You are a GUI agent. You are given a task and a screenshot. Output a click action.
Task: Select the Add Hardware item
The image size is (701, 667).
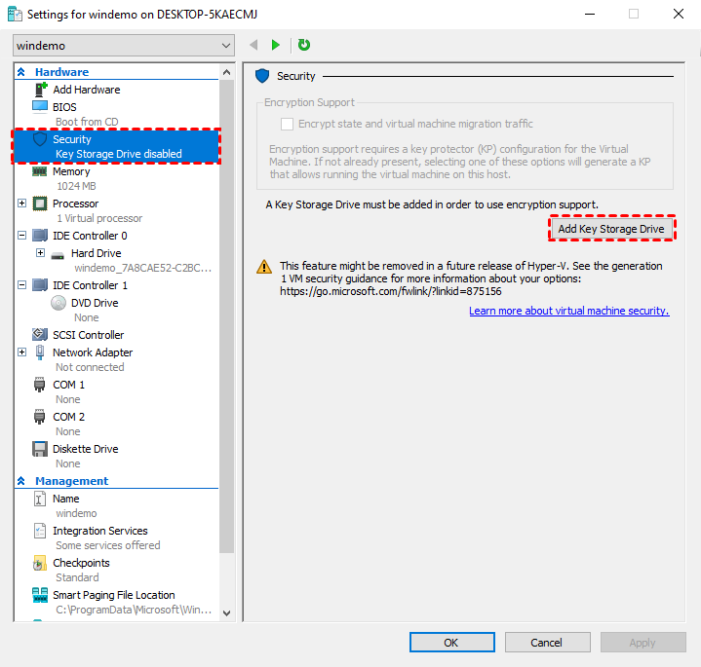86,90
